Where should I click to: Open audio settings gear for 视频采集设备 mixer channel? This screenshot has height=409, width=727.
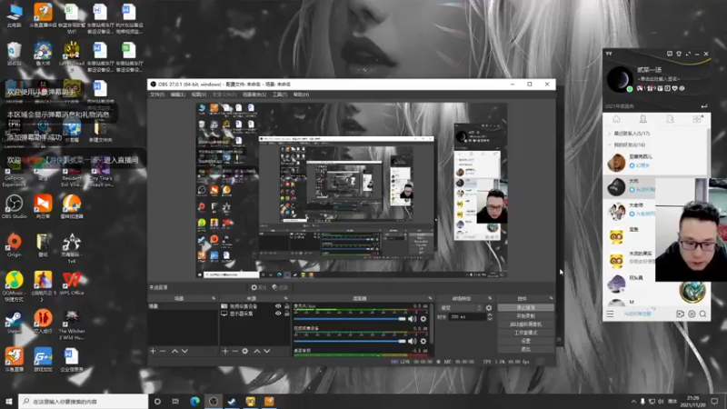click(423, 342)
